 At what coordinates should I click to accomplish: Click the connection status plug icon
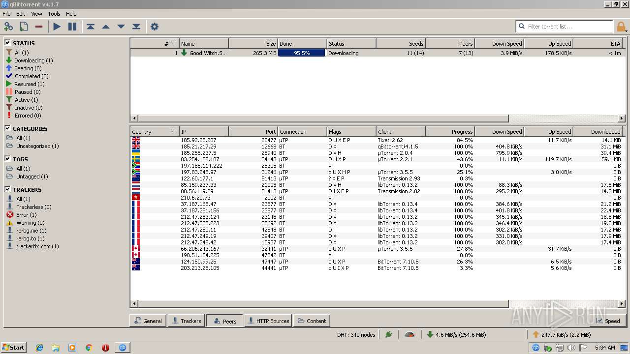tap(389, 335)
